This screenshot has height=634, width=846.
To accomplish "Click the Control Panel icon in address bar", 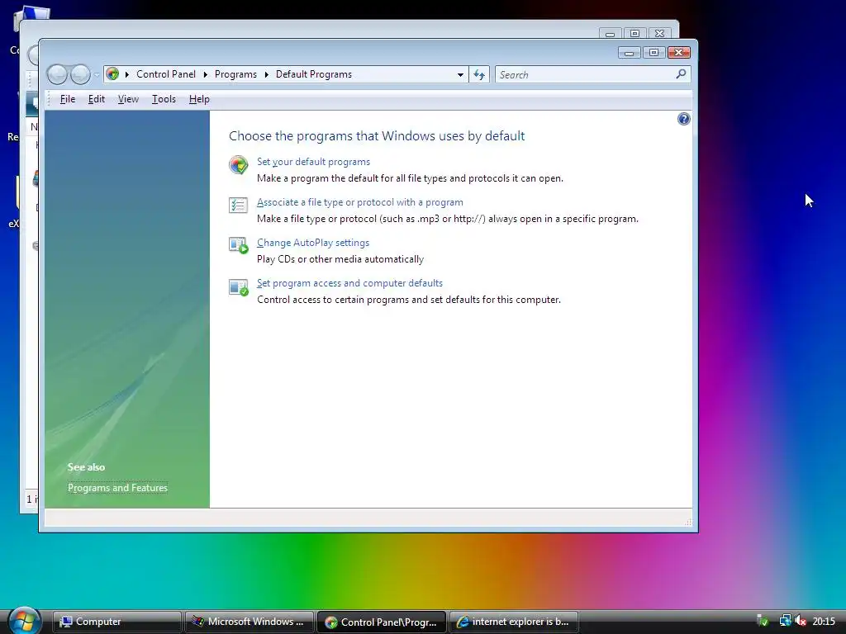I will point(112,73).
